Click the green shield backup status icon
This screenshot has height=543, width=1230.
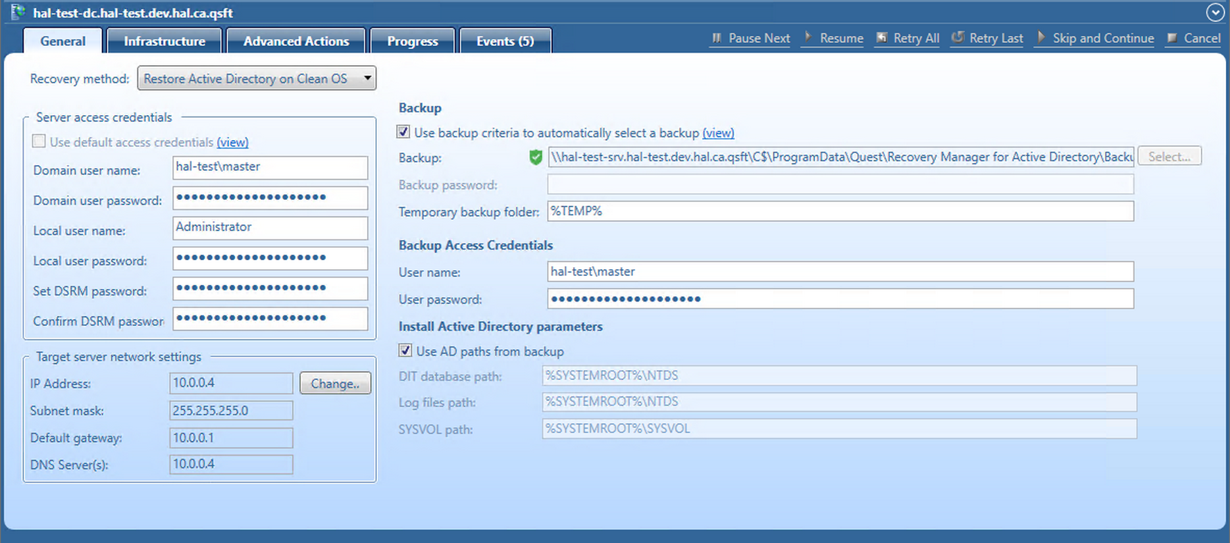[x=536, y=157]
